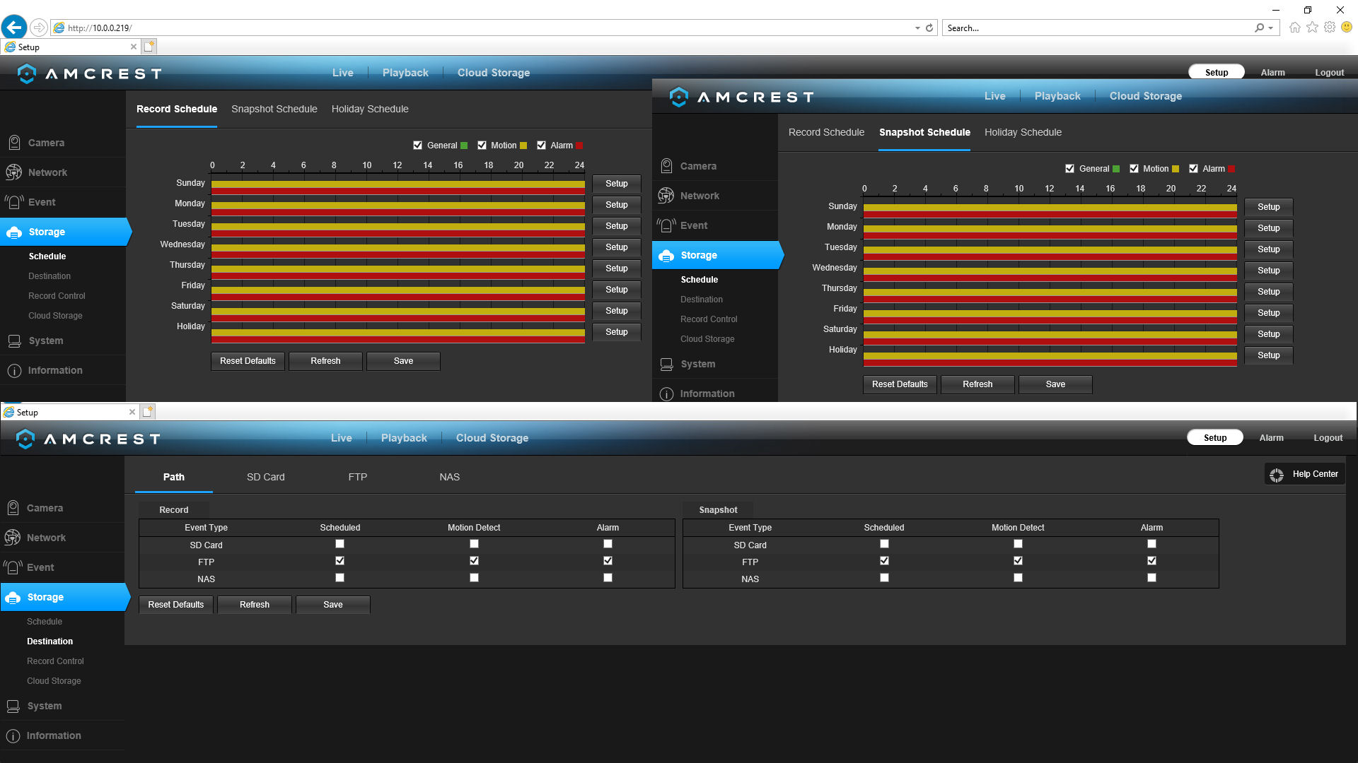Open a new tab in the lower browser window

pos(147,412)
